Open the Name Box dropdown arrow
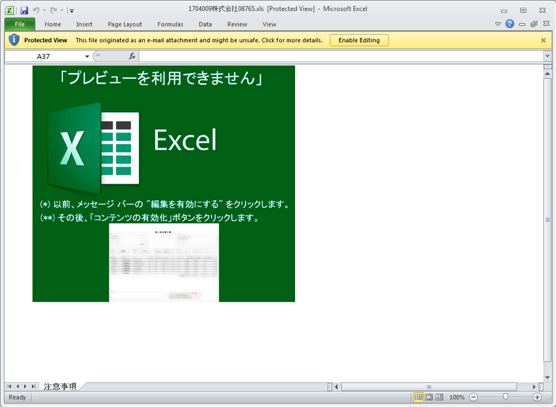The height and width of the screenshot is (407, 556). pyautogui.click(x=87, y=56)
